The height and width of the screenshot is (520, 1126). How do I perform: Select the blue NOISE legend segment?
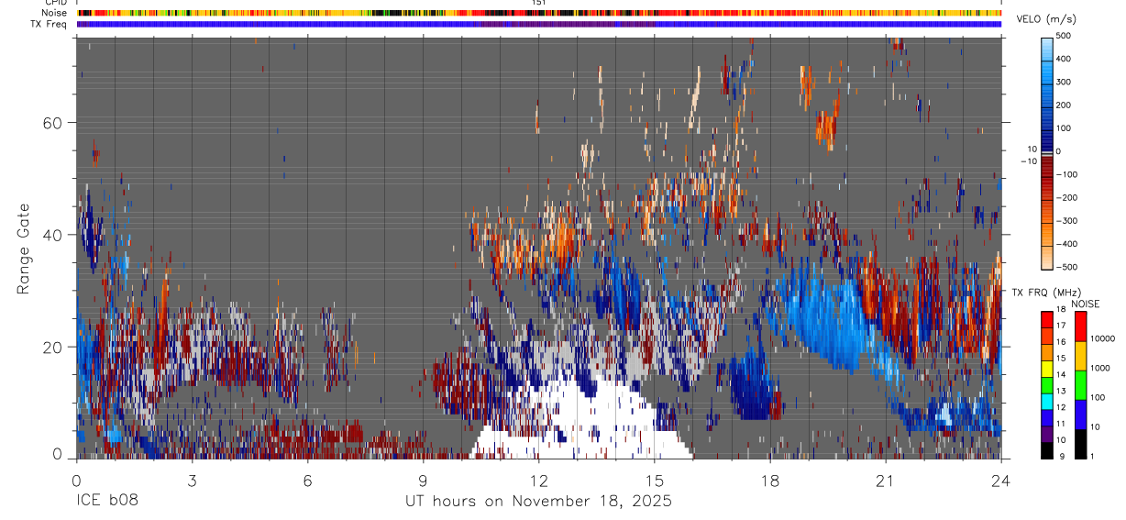1081,415
